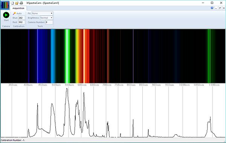226x143 pixels.
Task: Click the SpectraCam application logo icon
Action: point(5,5)
